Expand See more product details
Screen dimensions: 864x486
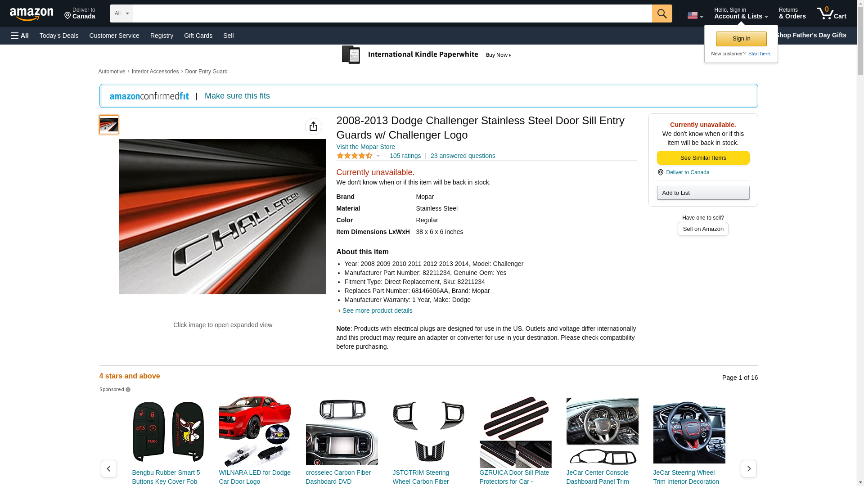[377, 310]
